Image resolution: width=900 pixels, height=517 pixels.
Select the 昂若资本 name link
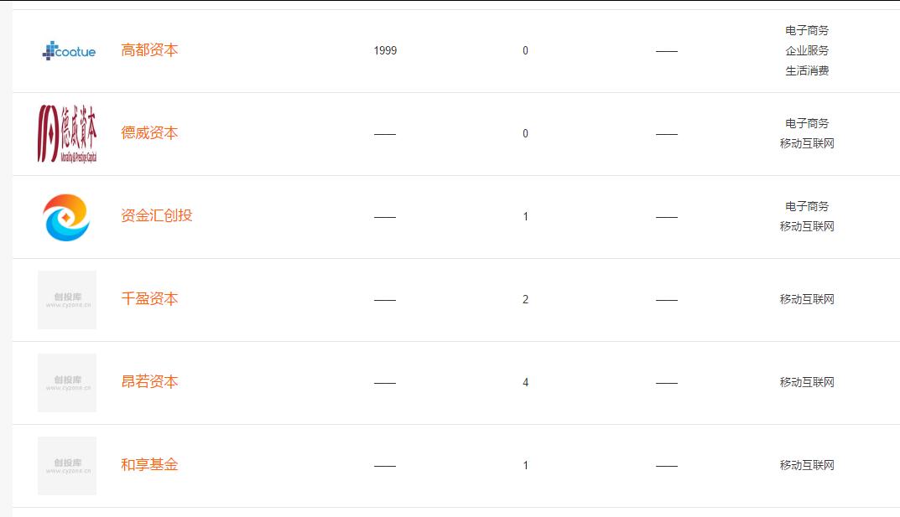click(x=149, y=382)
